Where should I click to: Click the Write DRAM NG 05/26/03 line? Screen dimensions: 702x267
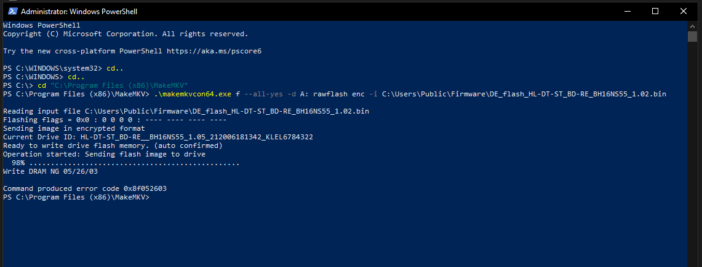coord(50,171)
